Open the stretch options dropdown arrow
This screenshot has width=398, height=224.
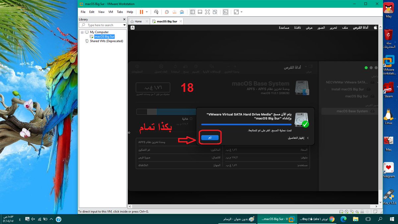(241, 12)
